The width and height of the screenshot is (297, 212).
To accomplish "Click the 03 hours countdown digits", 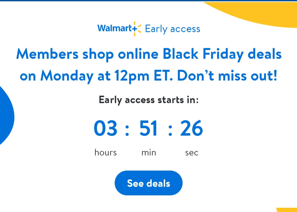I will pyautogui.click(x=105, y=129).
